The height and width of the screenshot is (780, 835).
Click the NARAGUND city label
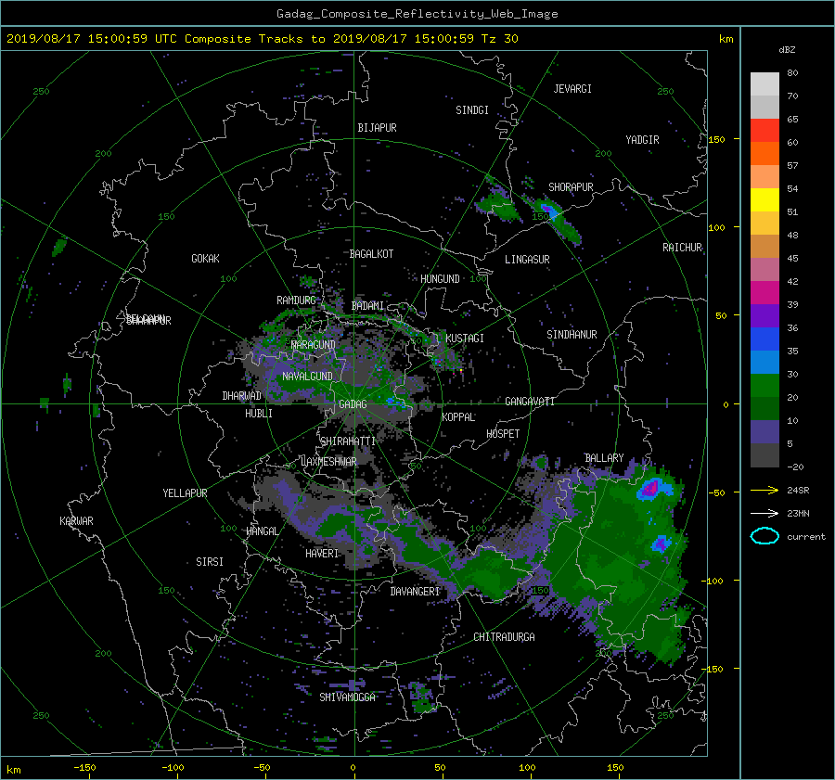pyautogui.click(x=314, y=344)
